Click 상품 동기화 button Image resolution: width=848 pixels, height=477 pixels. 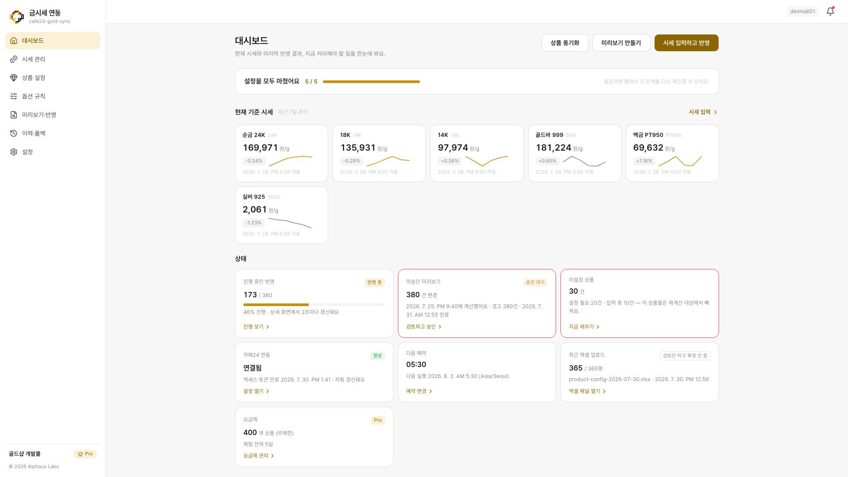click(565, 43)
